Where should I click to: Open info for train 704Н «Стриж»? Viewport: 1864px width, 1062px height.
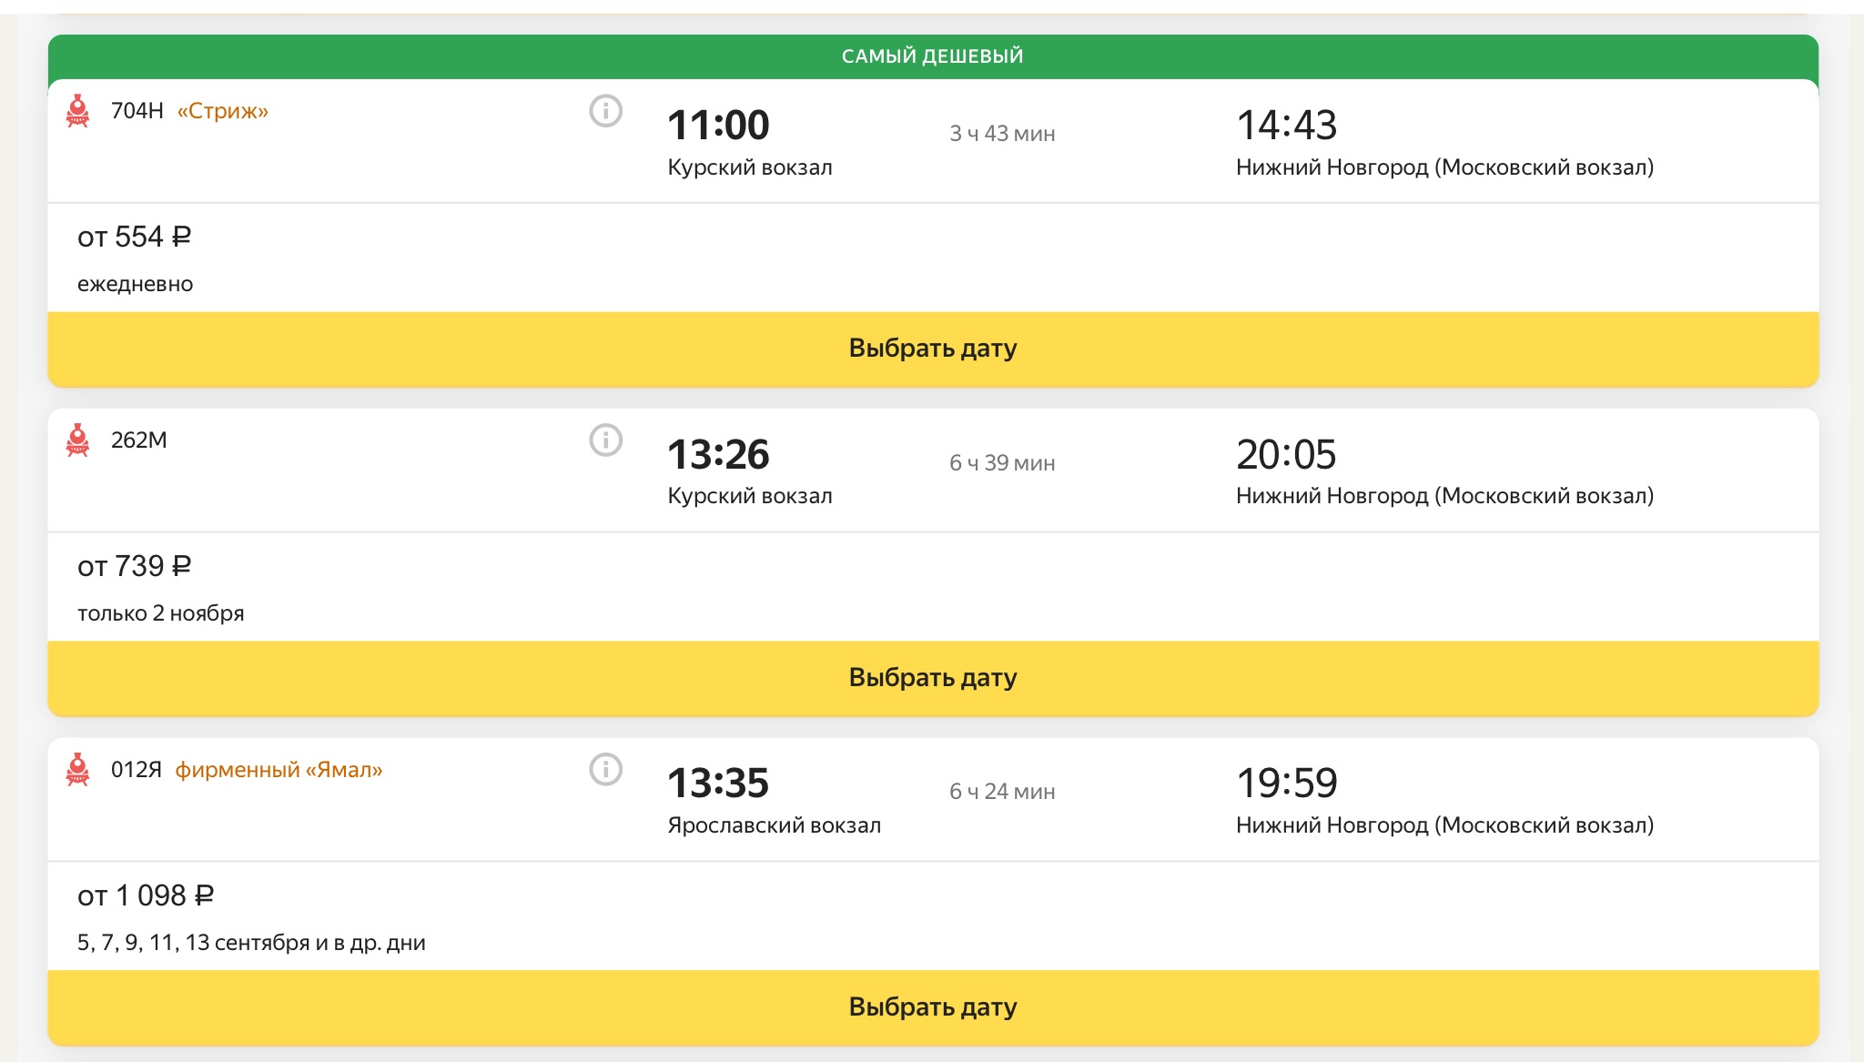tap(605, 111)
